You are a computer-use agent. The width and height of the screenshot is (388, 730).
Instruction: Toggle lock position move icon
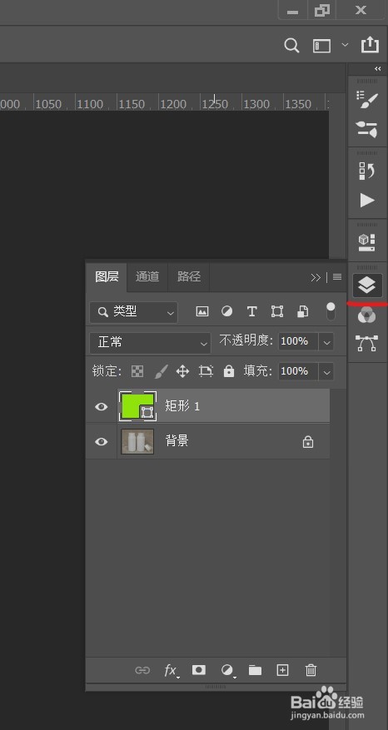[182, 371]
